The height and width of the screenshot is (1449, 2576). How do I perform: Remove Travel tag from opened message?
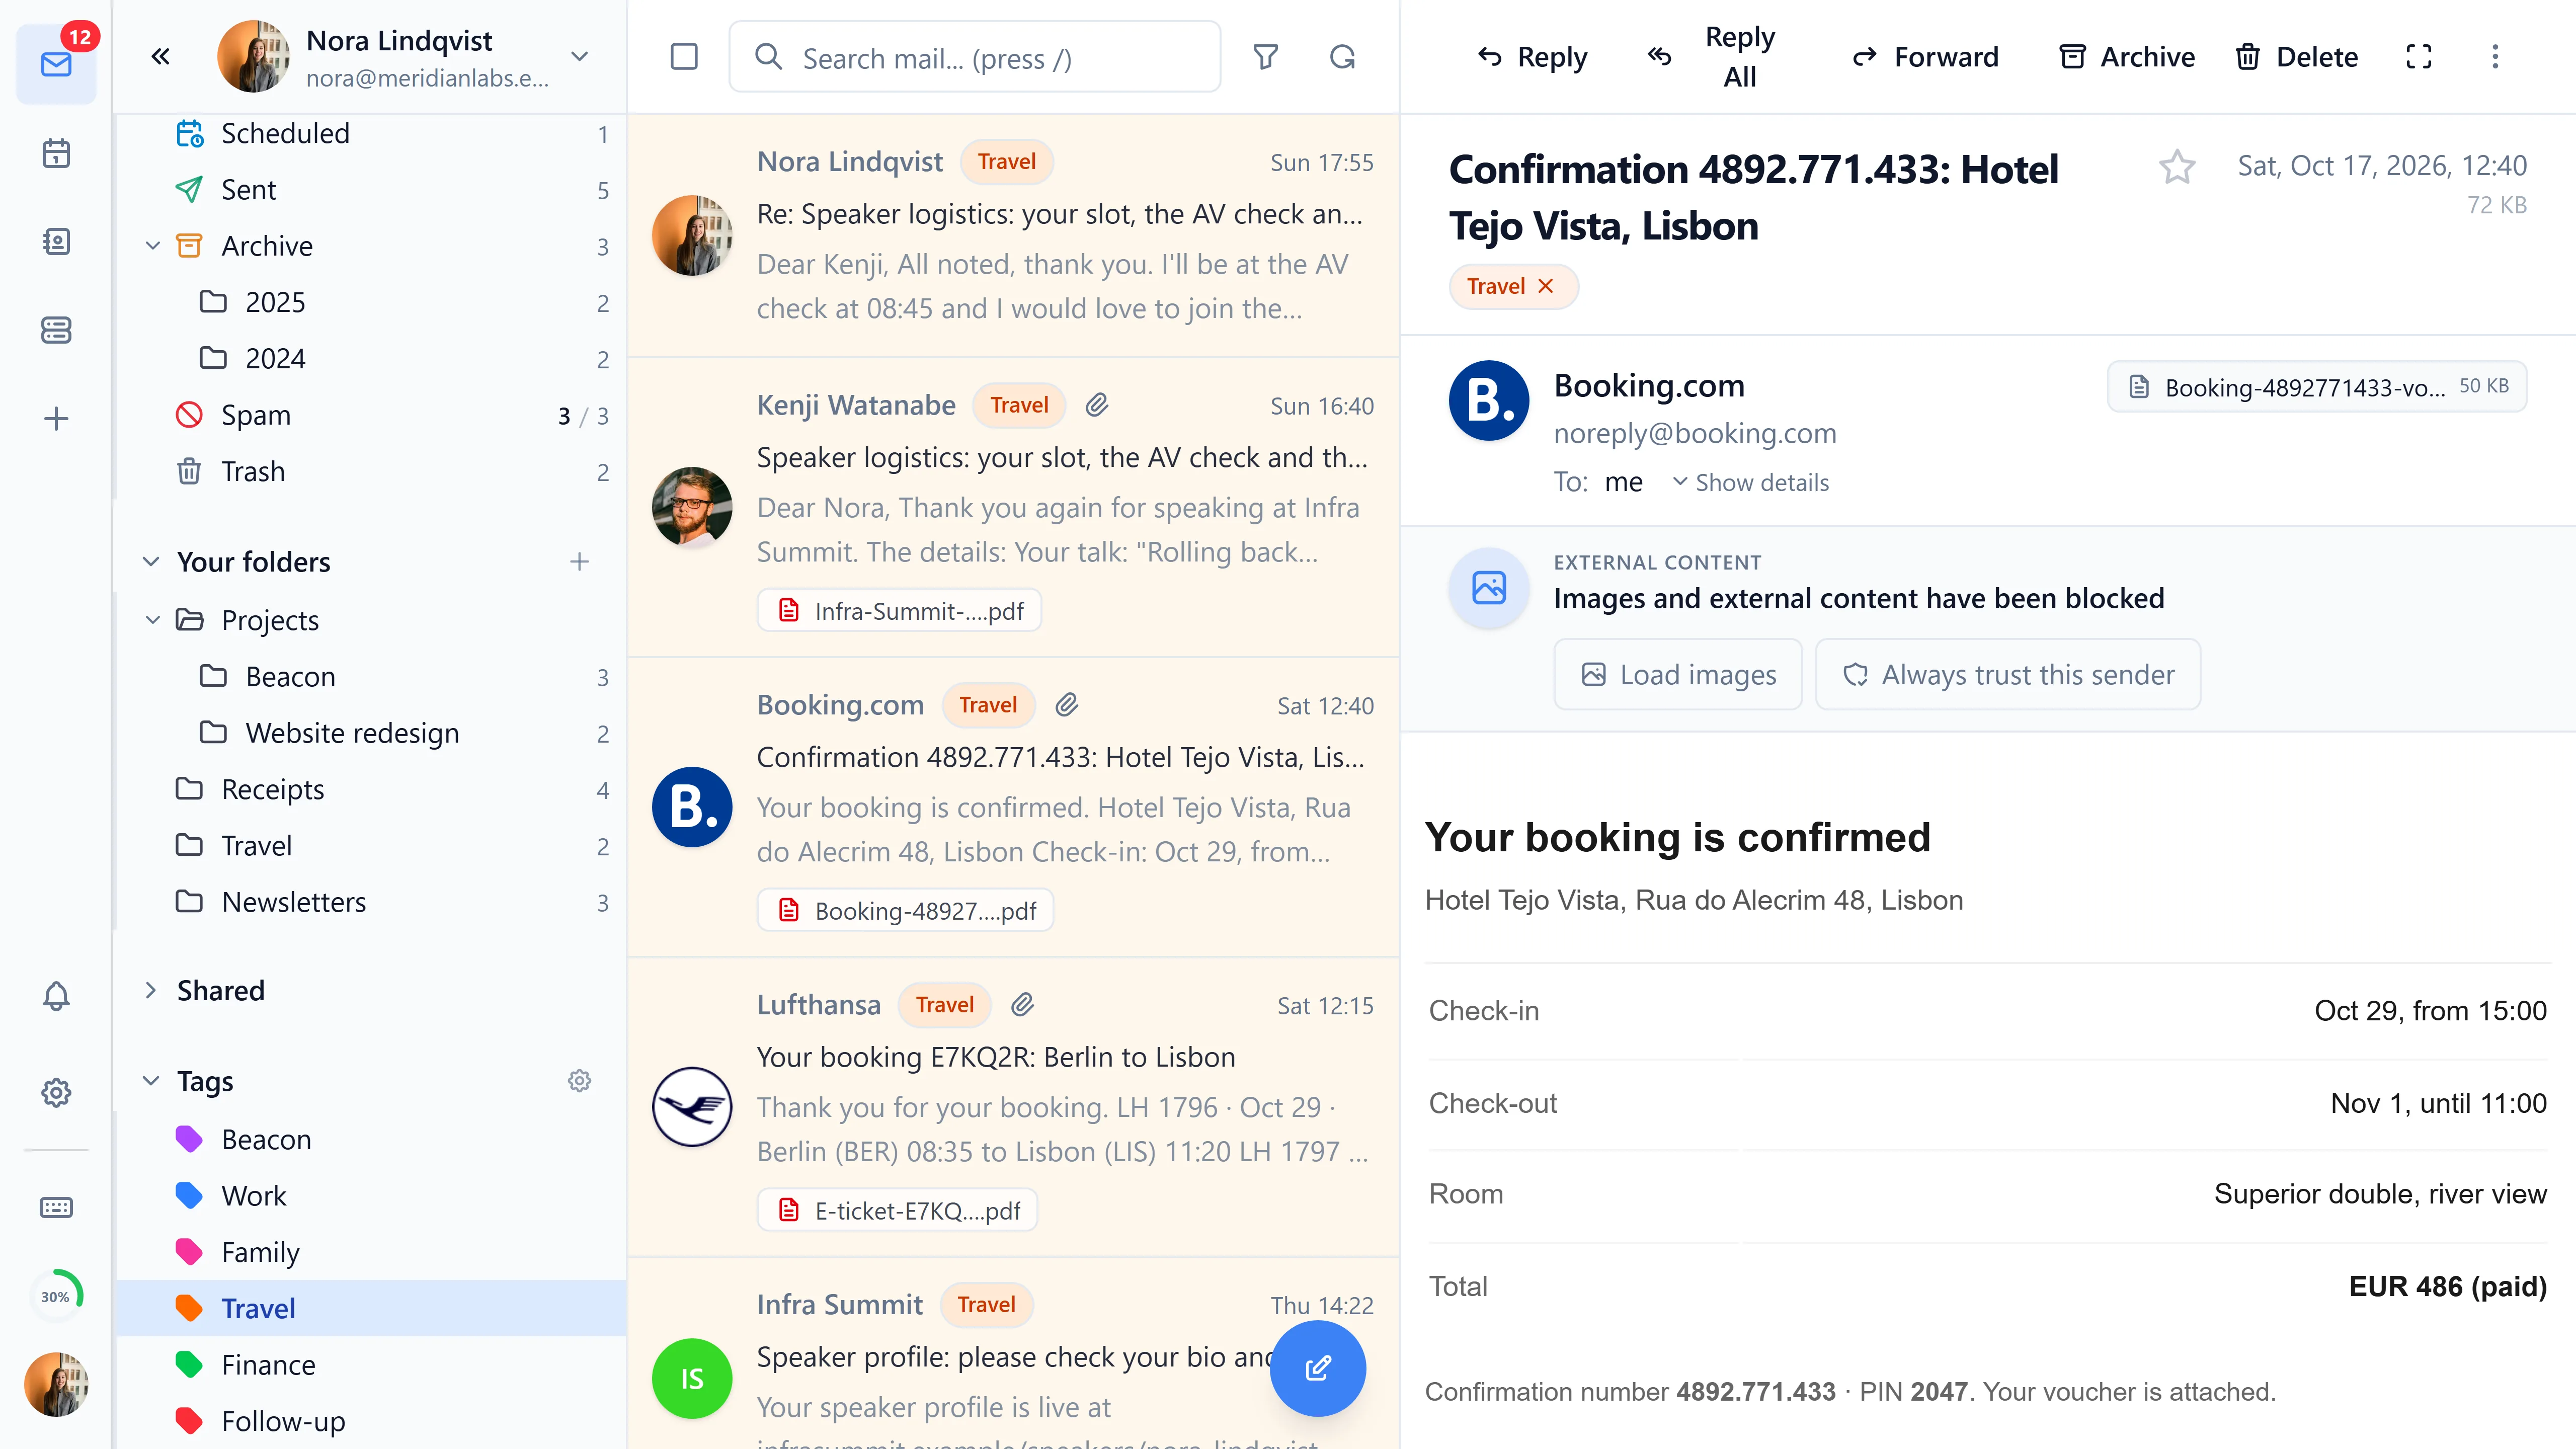click(x=1546, y=286)
